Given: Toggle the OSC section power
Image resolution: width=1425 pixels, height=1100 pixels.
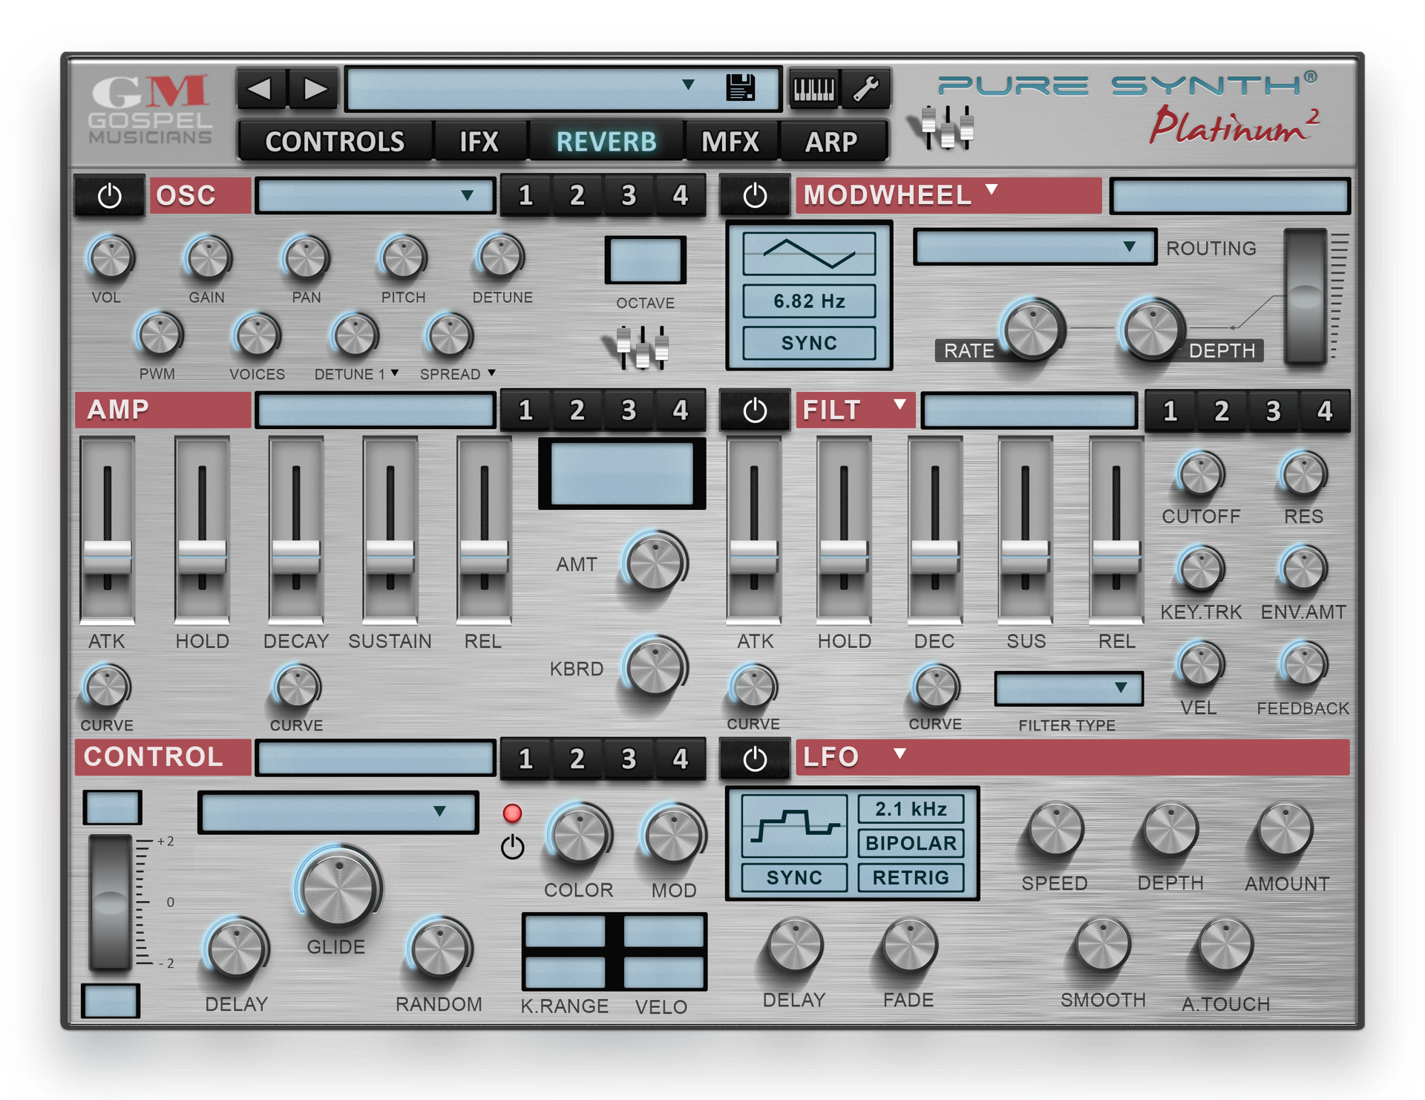Looking at the screenshot, I should [109, 195].
